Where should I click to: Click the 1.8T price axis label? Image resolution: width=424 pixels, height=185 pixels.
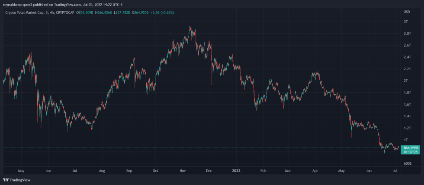tap(407, 92)
